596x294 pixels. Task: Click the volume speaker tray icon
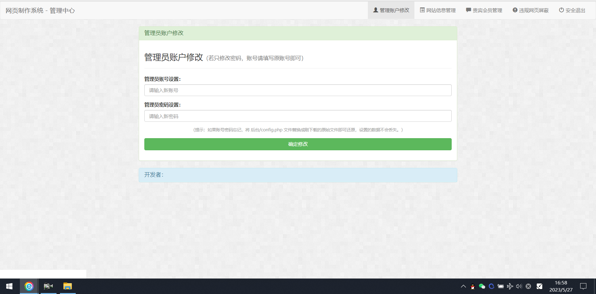coord(519,286)
